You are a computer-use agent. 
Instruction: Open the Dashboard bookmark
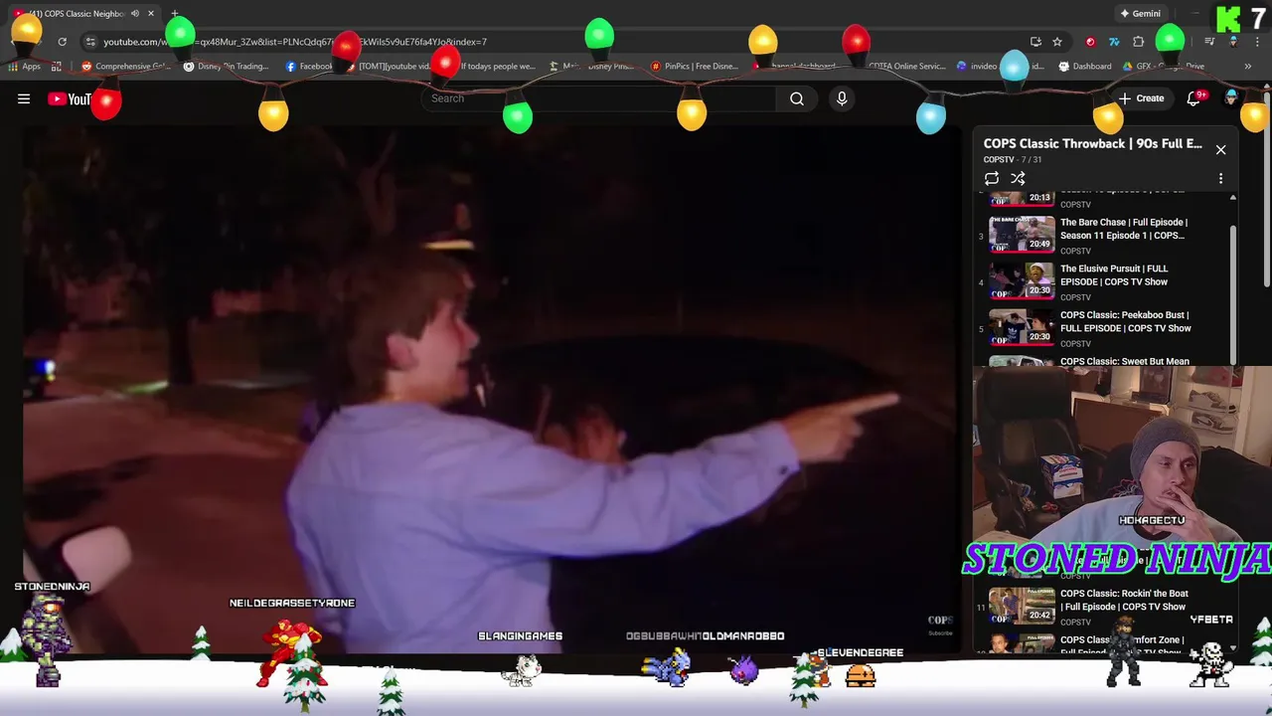pyautogui.click(x=1085, y=67)
